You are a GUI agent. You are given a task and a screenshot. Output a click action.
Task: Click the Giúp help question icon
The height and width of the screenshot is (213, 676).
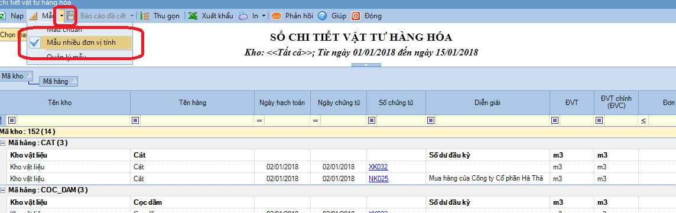[322, 16]
